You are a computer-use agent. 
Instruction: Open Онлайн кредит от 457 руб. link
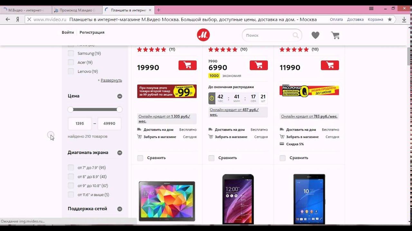[234, 112]
